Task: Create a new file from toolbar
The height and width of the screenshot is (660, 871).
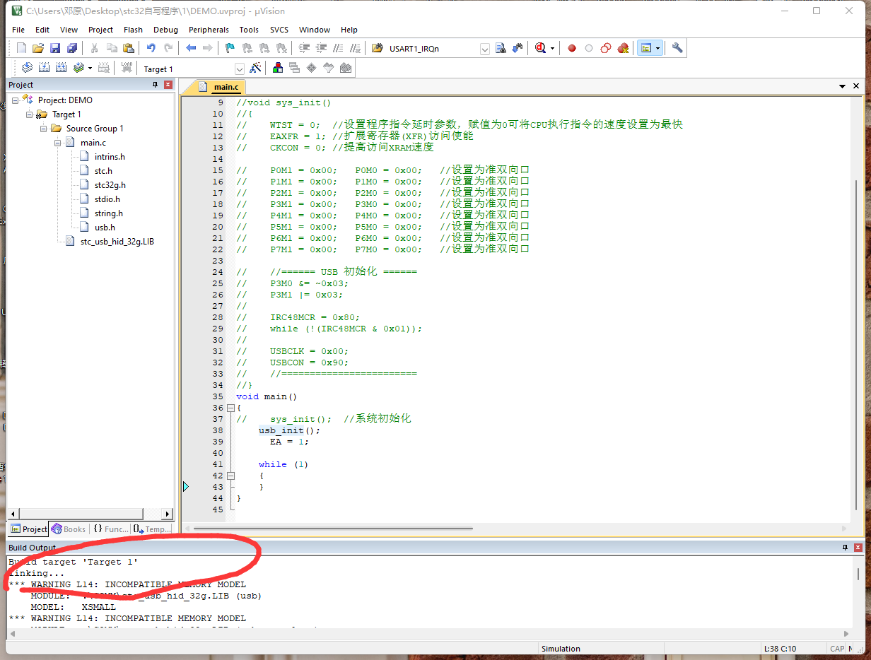Action: pyautogui.click(x=21, y=48)
